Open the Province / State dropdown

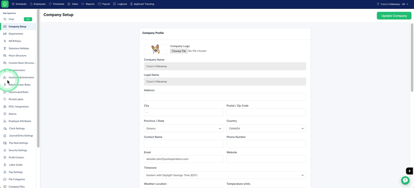(x=183, y=128)
